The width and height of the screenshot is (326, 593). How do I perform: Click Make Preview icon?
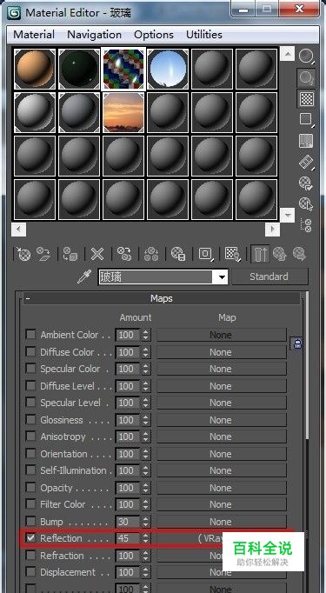tap(306, 163)
